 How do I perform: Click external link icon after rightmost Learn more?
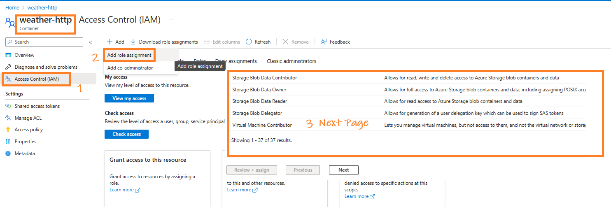click(373, 197)
